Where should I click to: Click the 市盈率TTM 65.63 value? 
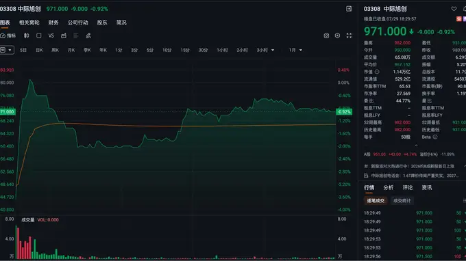pos(405,86)
